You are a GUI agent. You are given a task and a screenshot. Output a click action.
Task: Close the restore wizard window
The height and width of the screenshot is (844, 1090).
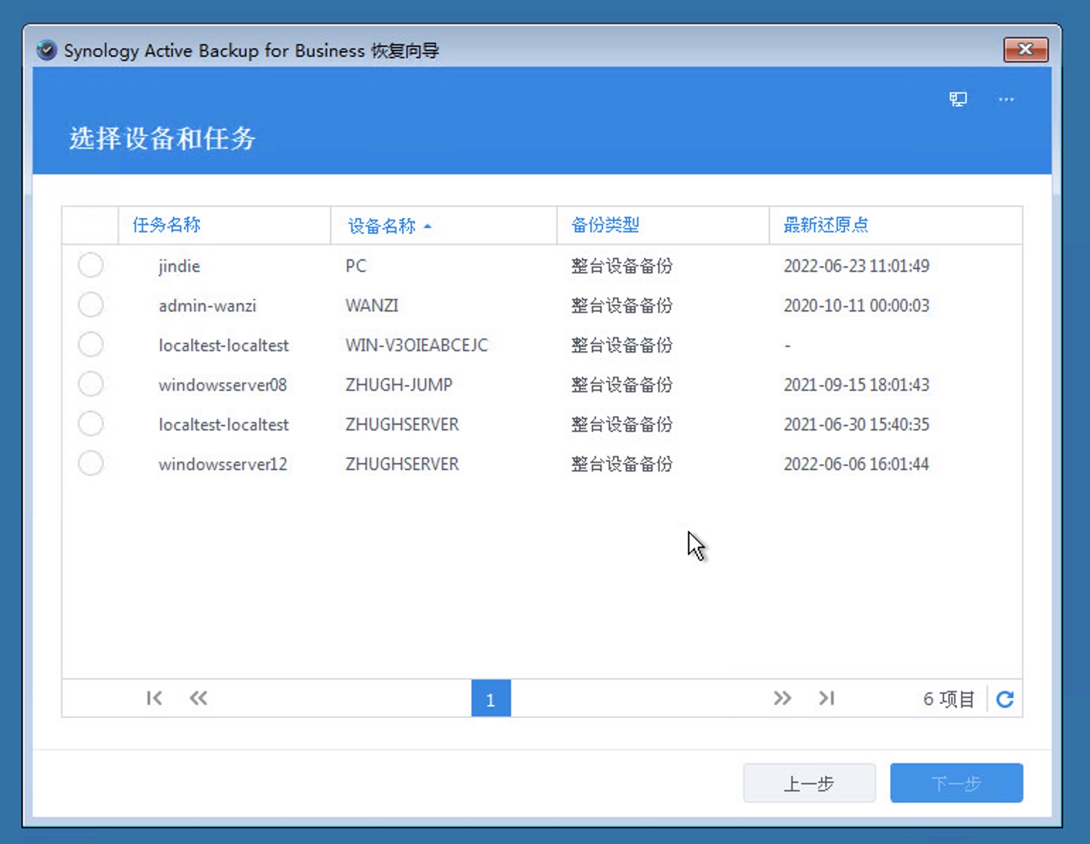pos(1026,50)
